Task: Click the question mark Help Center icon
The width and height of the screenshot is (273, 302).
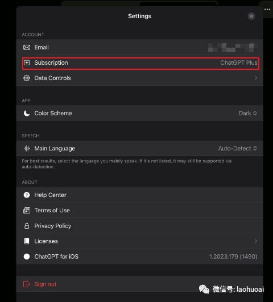Action: (27, 195)
